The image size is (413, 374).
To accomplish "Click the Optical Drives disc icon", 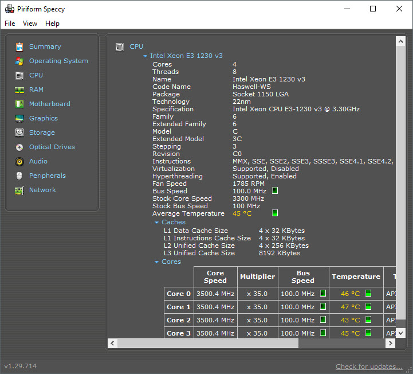I will [x=19, y=147].
